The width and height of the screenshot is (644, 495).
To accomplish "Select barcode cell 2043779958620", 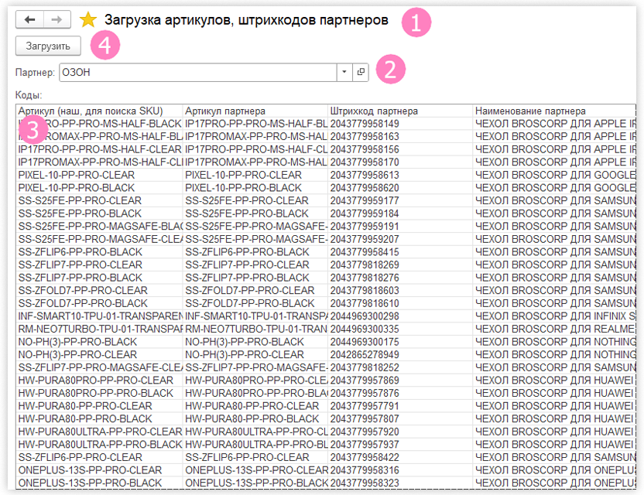I will pos(365,188).
